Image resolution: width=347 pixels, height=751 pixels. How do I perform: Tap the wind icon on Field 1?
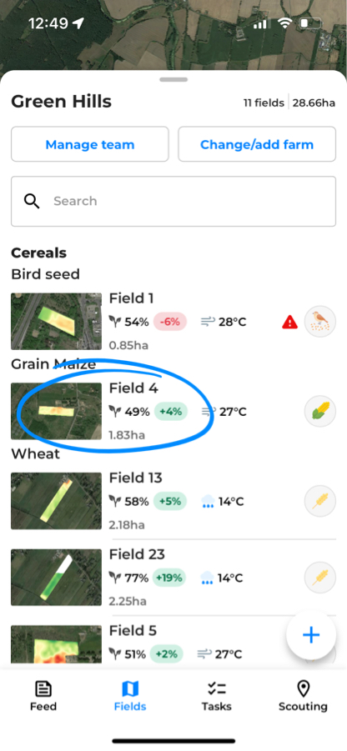click(208, 322)
